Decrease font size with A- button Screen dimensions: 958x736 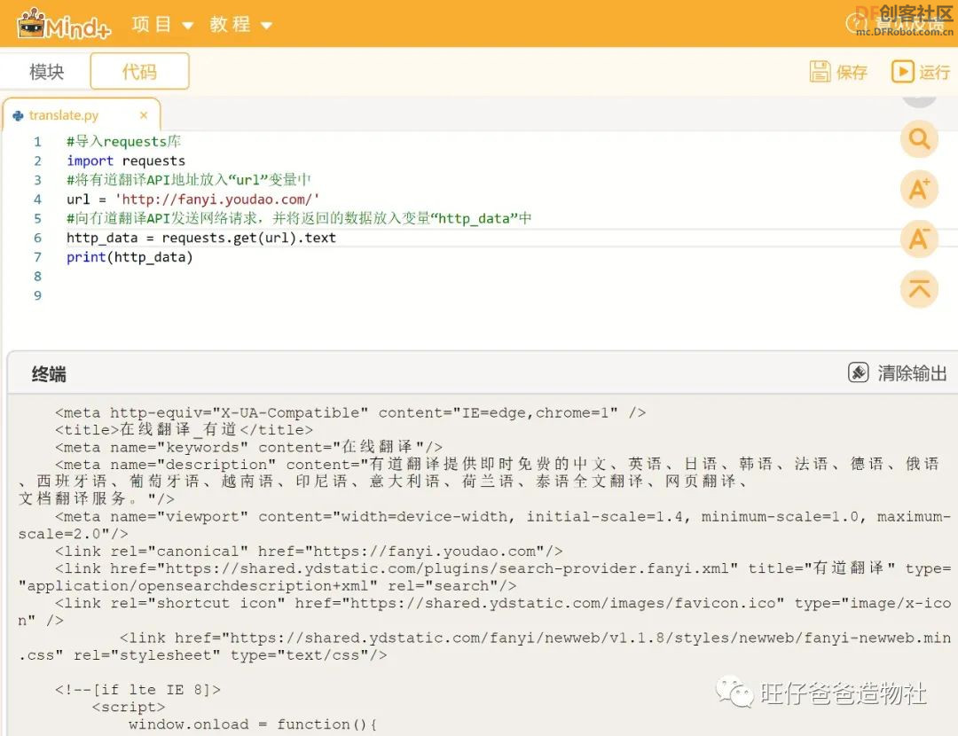pos(919,239)
